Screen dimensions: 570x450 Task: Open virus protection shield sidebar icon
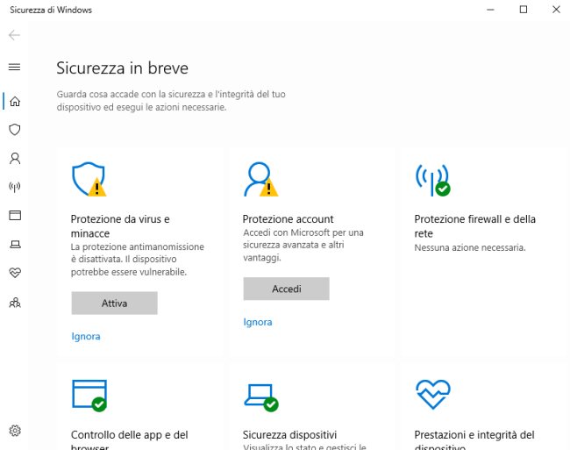15,130
